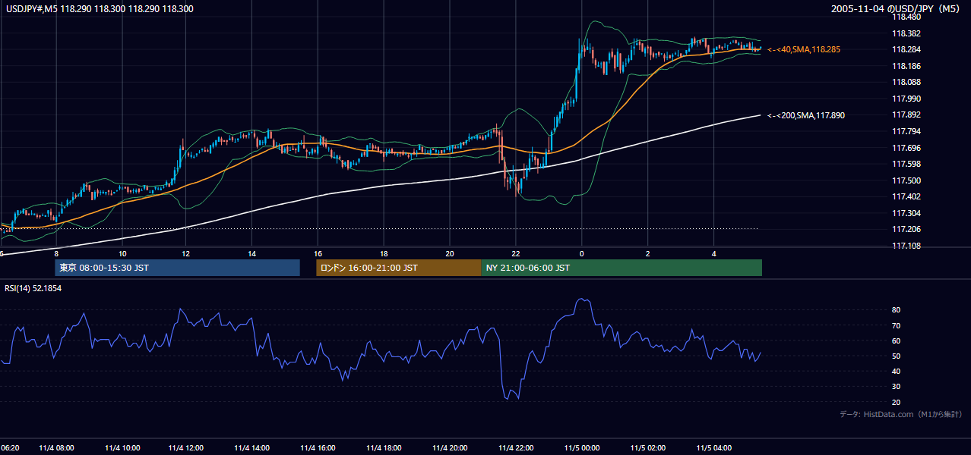
Task: Click hour 12 tick under price chart
Action: 188,253
